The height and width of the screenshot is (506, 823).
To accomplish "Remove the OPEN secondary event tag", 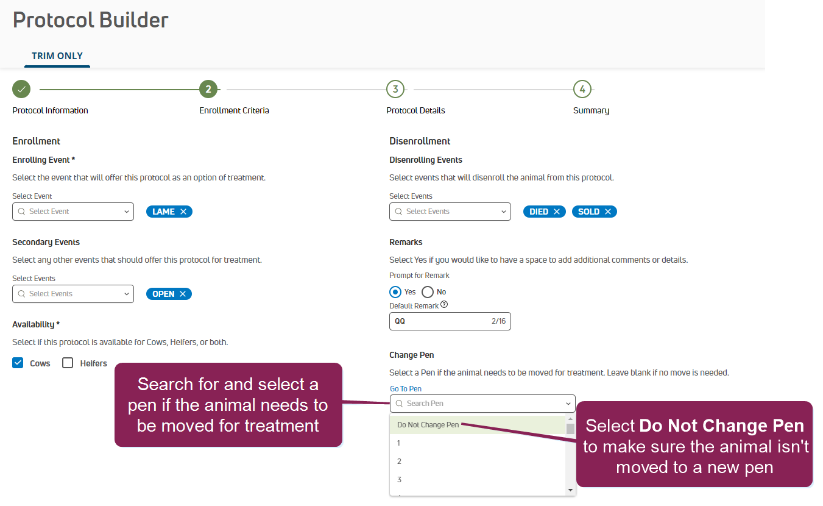I will point(183,294).
